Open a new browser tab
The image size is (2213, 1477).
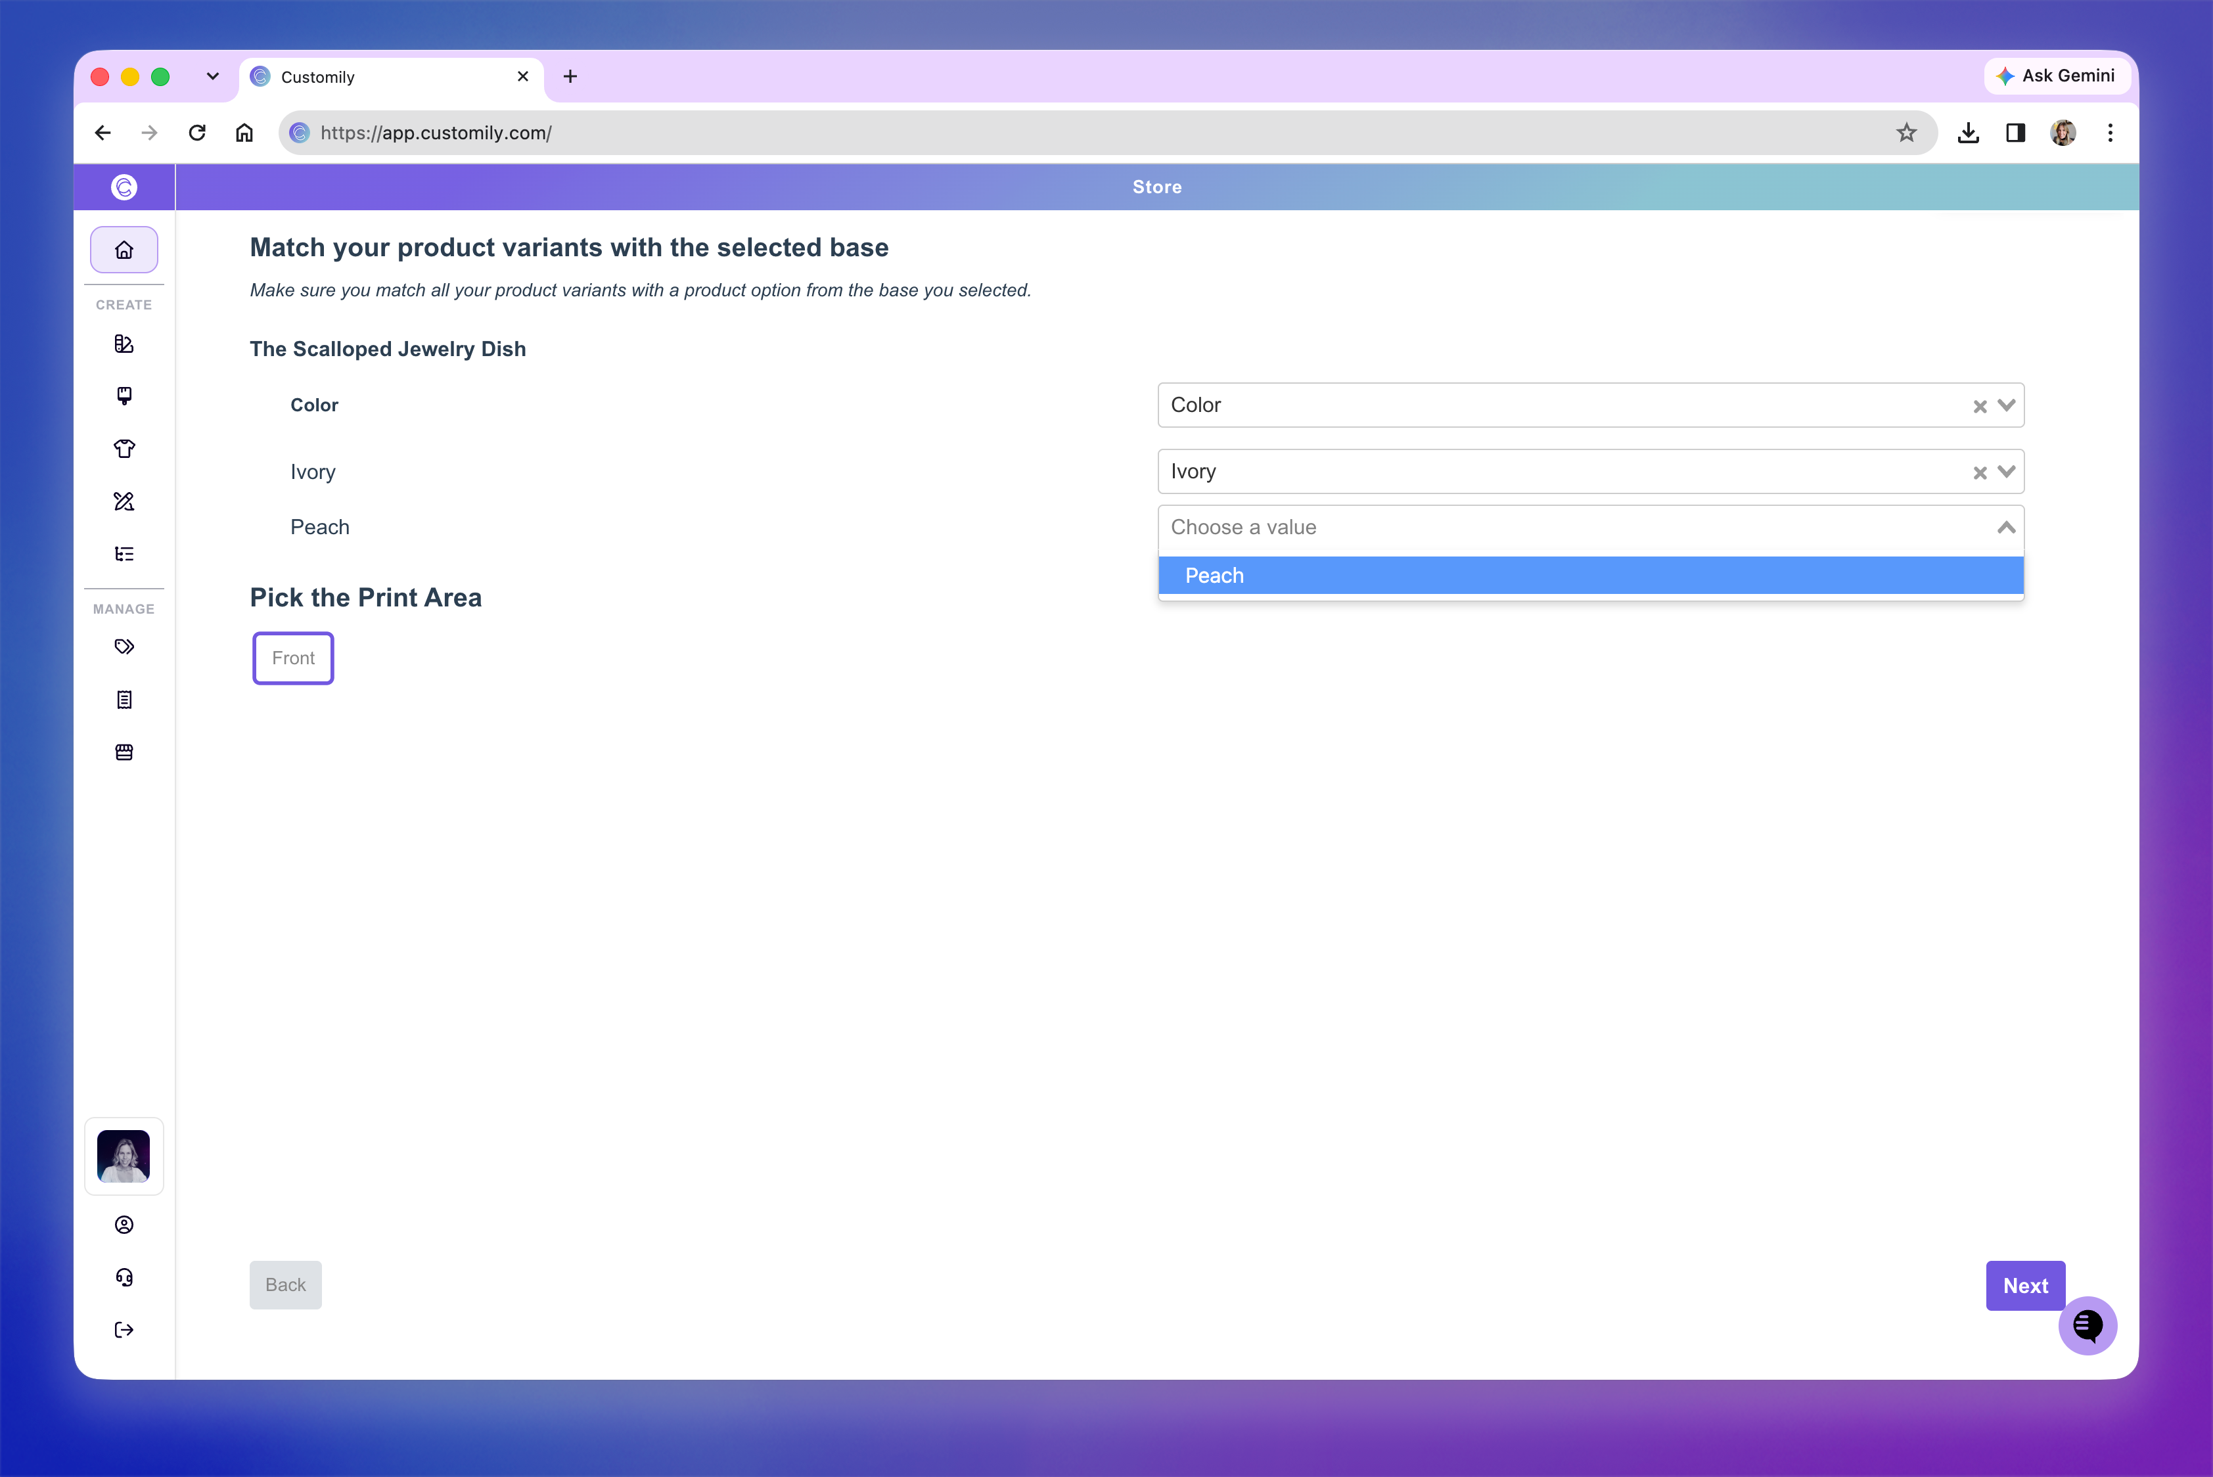click(570, 76)
